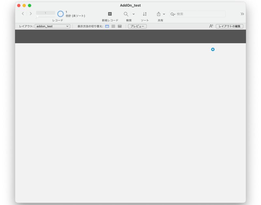Open the 共有 dropdown arrow
The width and height of the screenshot is (261, 205).
164,14
